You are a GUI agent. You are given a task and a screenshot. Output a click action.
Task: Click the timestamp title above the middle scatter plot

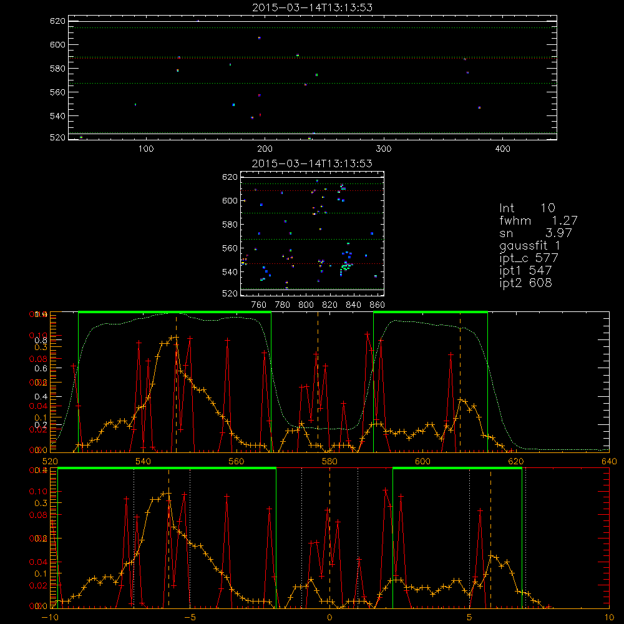[x=313, y=163]
